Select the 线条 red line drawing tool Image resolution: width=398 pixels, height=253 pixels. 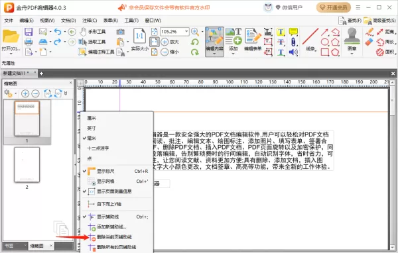(x=310, y=40)
